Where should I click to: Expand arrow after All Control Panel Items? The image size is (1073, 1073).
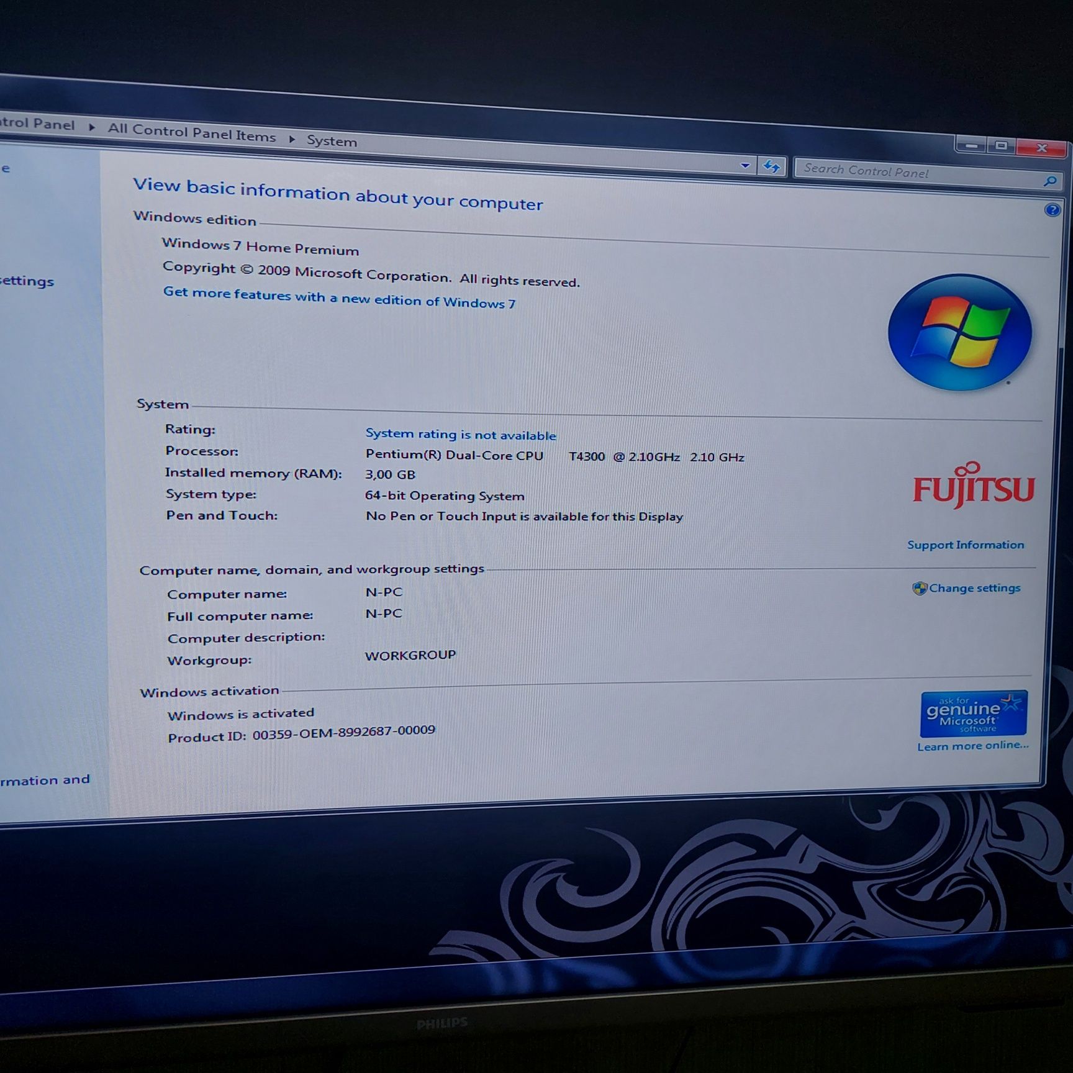point(291,139)
